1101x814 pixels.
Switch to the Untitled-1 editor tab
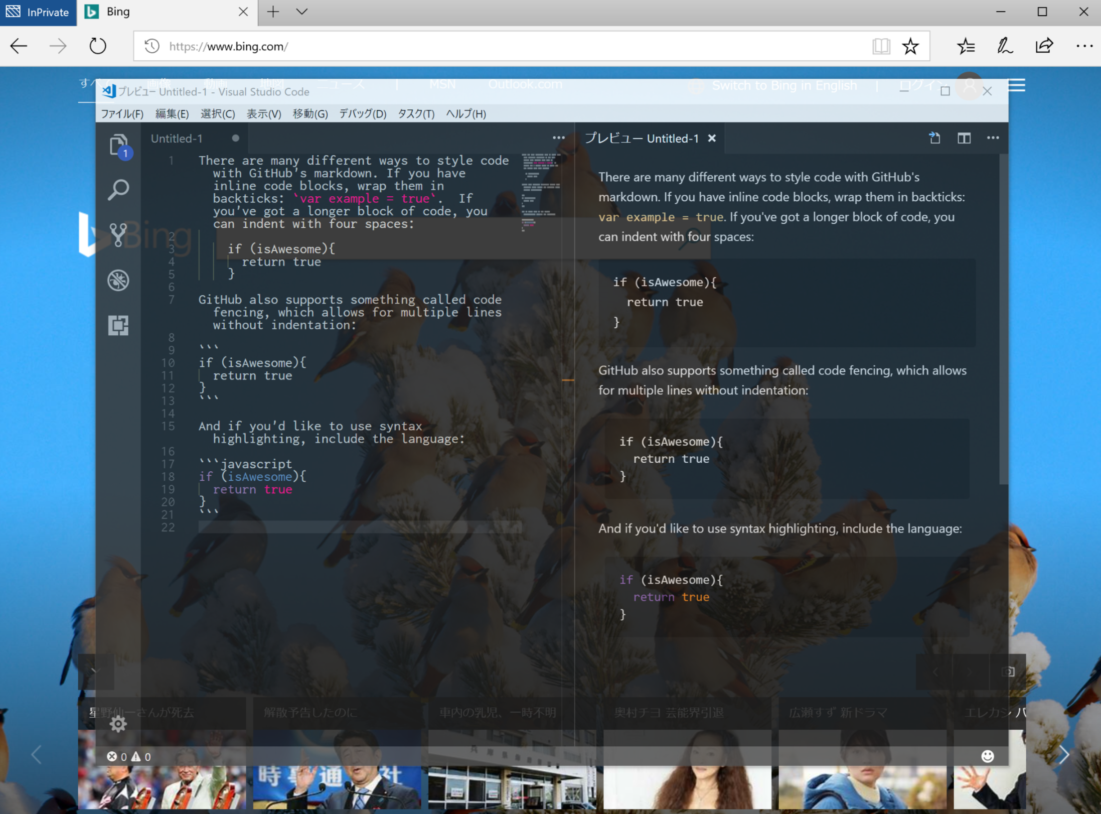(x=176, y=138)
